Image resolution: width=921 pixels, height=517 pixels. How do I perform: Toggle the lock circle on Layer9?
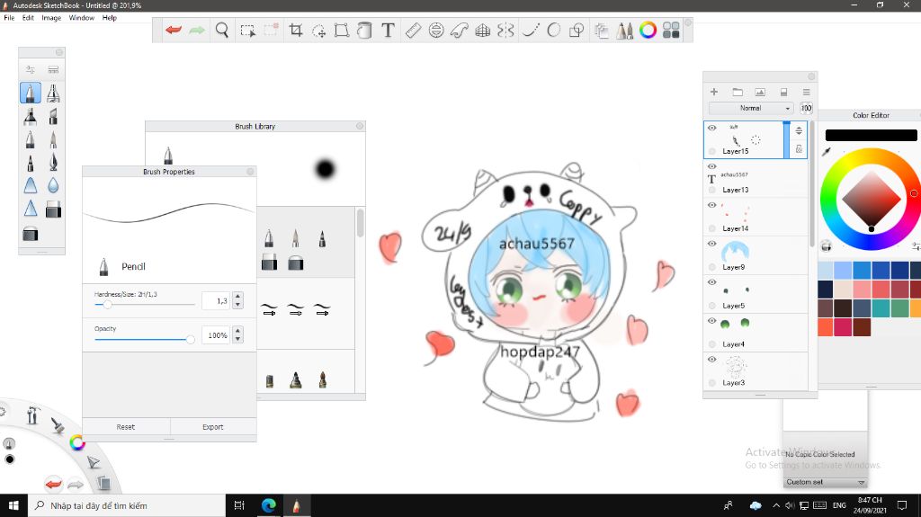pyautogui.click(x=712, y=267)
